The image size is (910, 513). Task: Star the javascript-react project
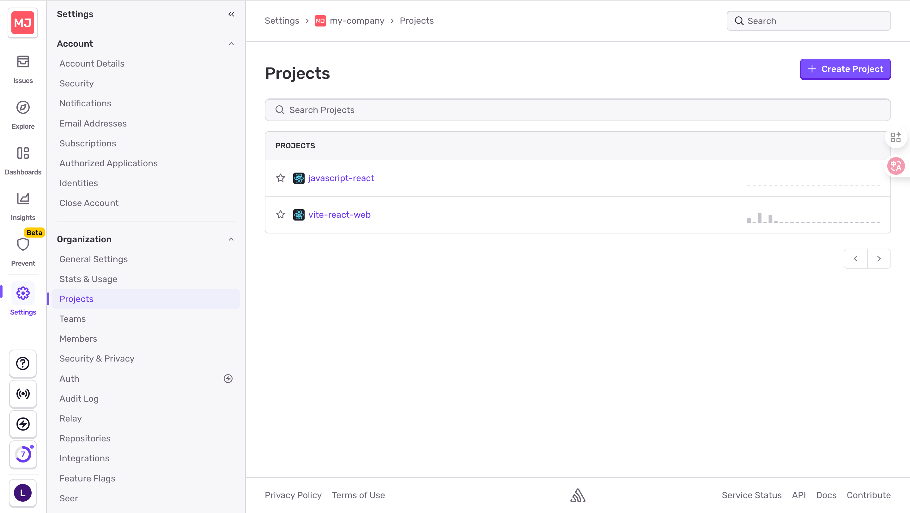click(281, 178)
